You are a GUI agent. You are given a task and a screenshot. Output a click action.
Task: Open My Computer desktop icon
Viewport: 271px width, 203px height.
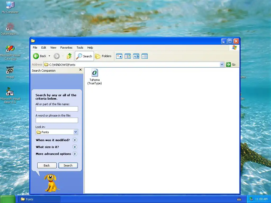10,7
